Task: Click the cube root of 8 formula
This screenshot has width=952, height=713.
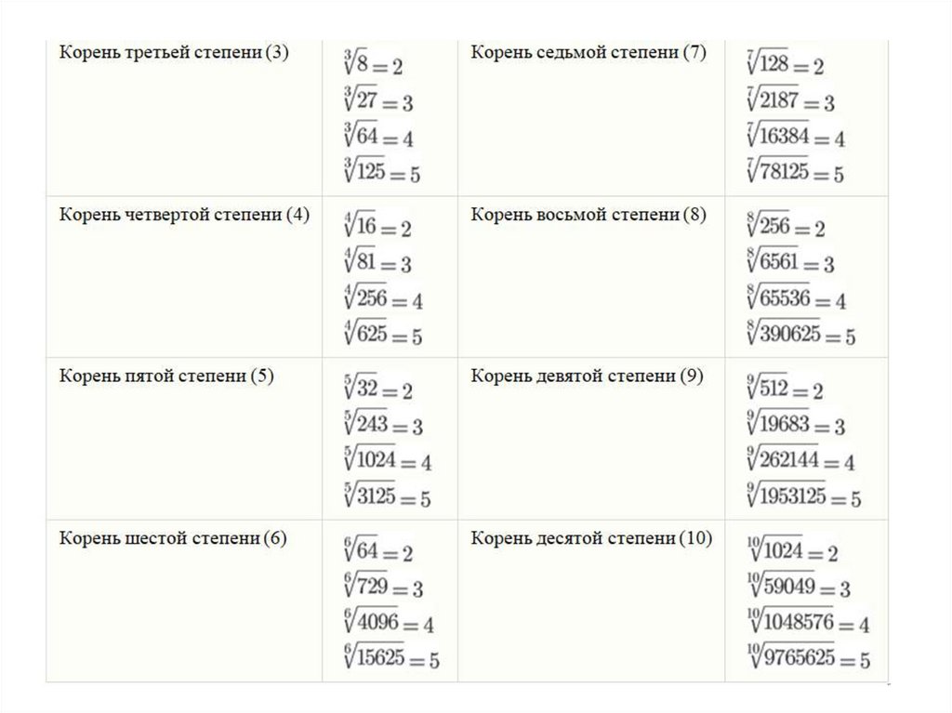Action: (372, 67)
